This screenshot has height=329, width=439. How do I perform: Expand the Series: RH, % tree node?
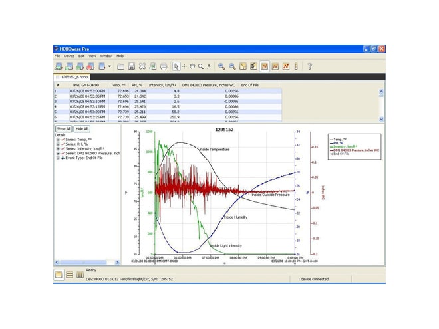click(58, 144)
